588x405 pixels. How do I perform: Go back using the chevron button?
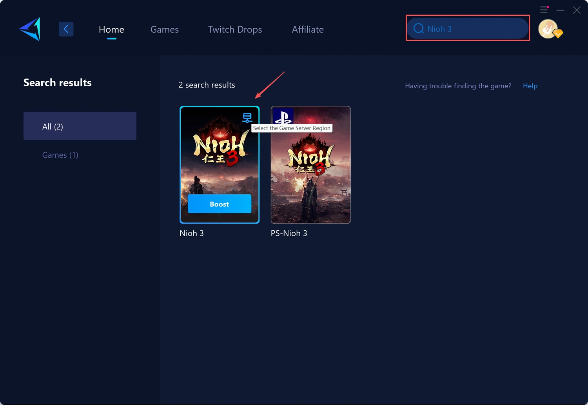pyautogui.click(x=66, y=29)
